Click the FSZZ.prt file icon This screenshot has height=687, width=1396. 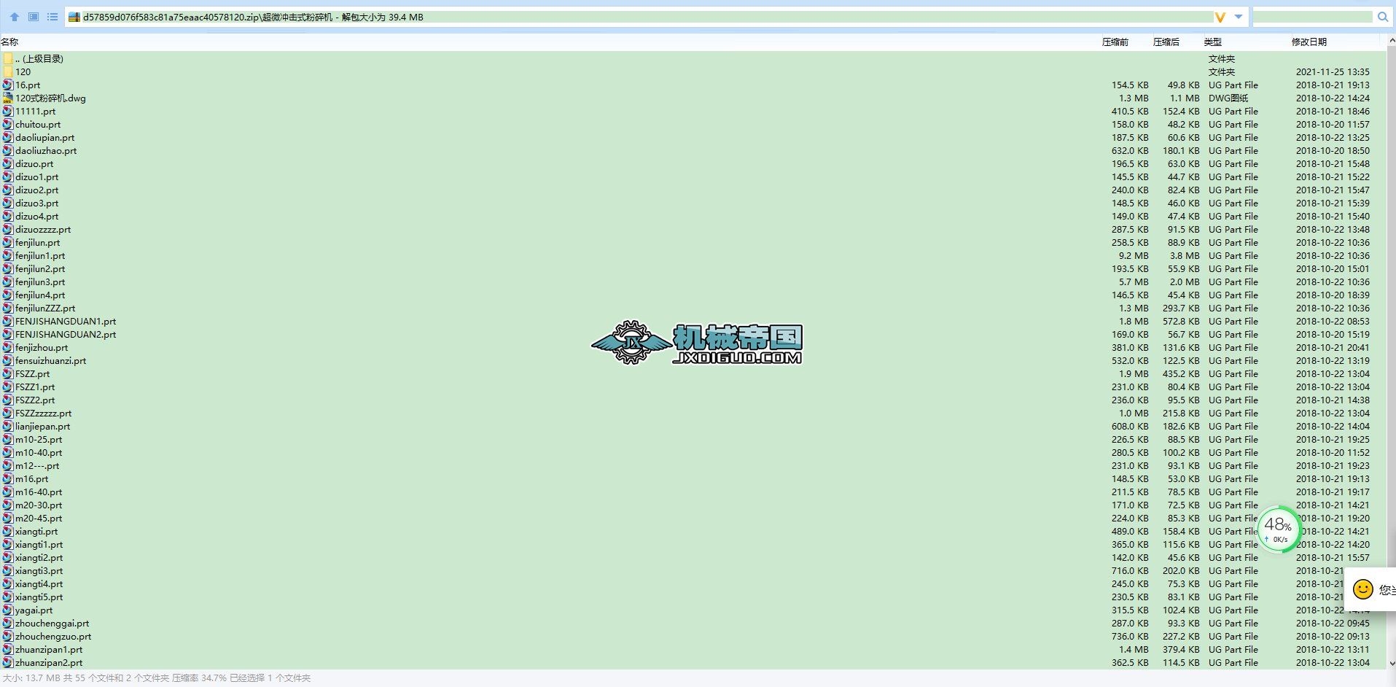(x=8, y=374)
